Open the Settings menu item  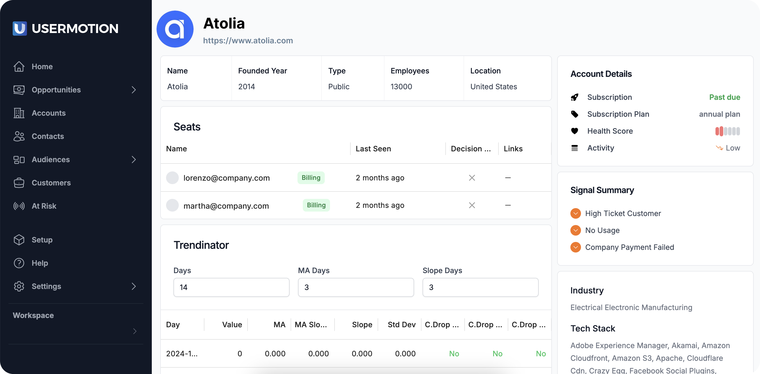click(46, 286)
